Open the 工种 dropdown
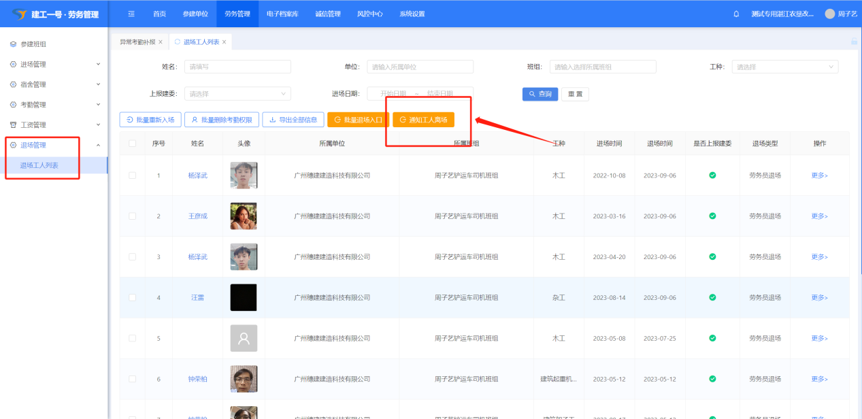862x419 pixels. (784, 67)
